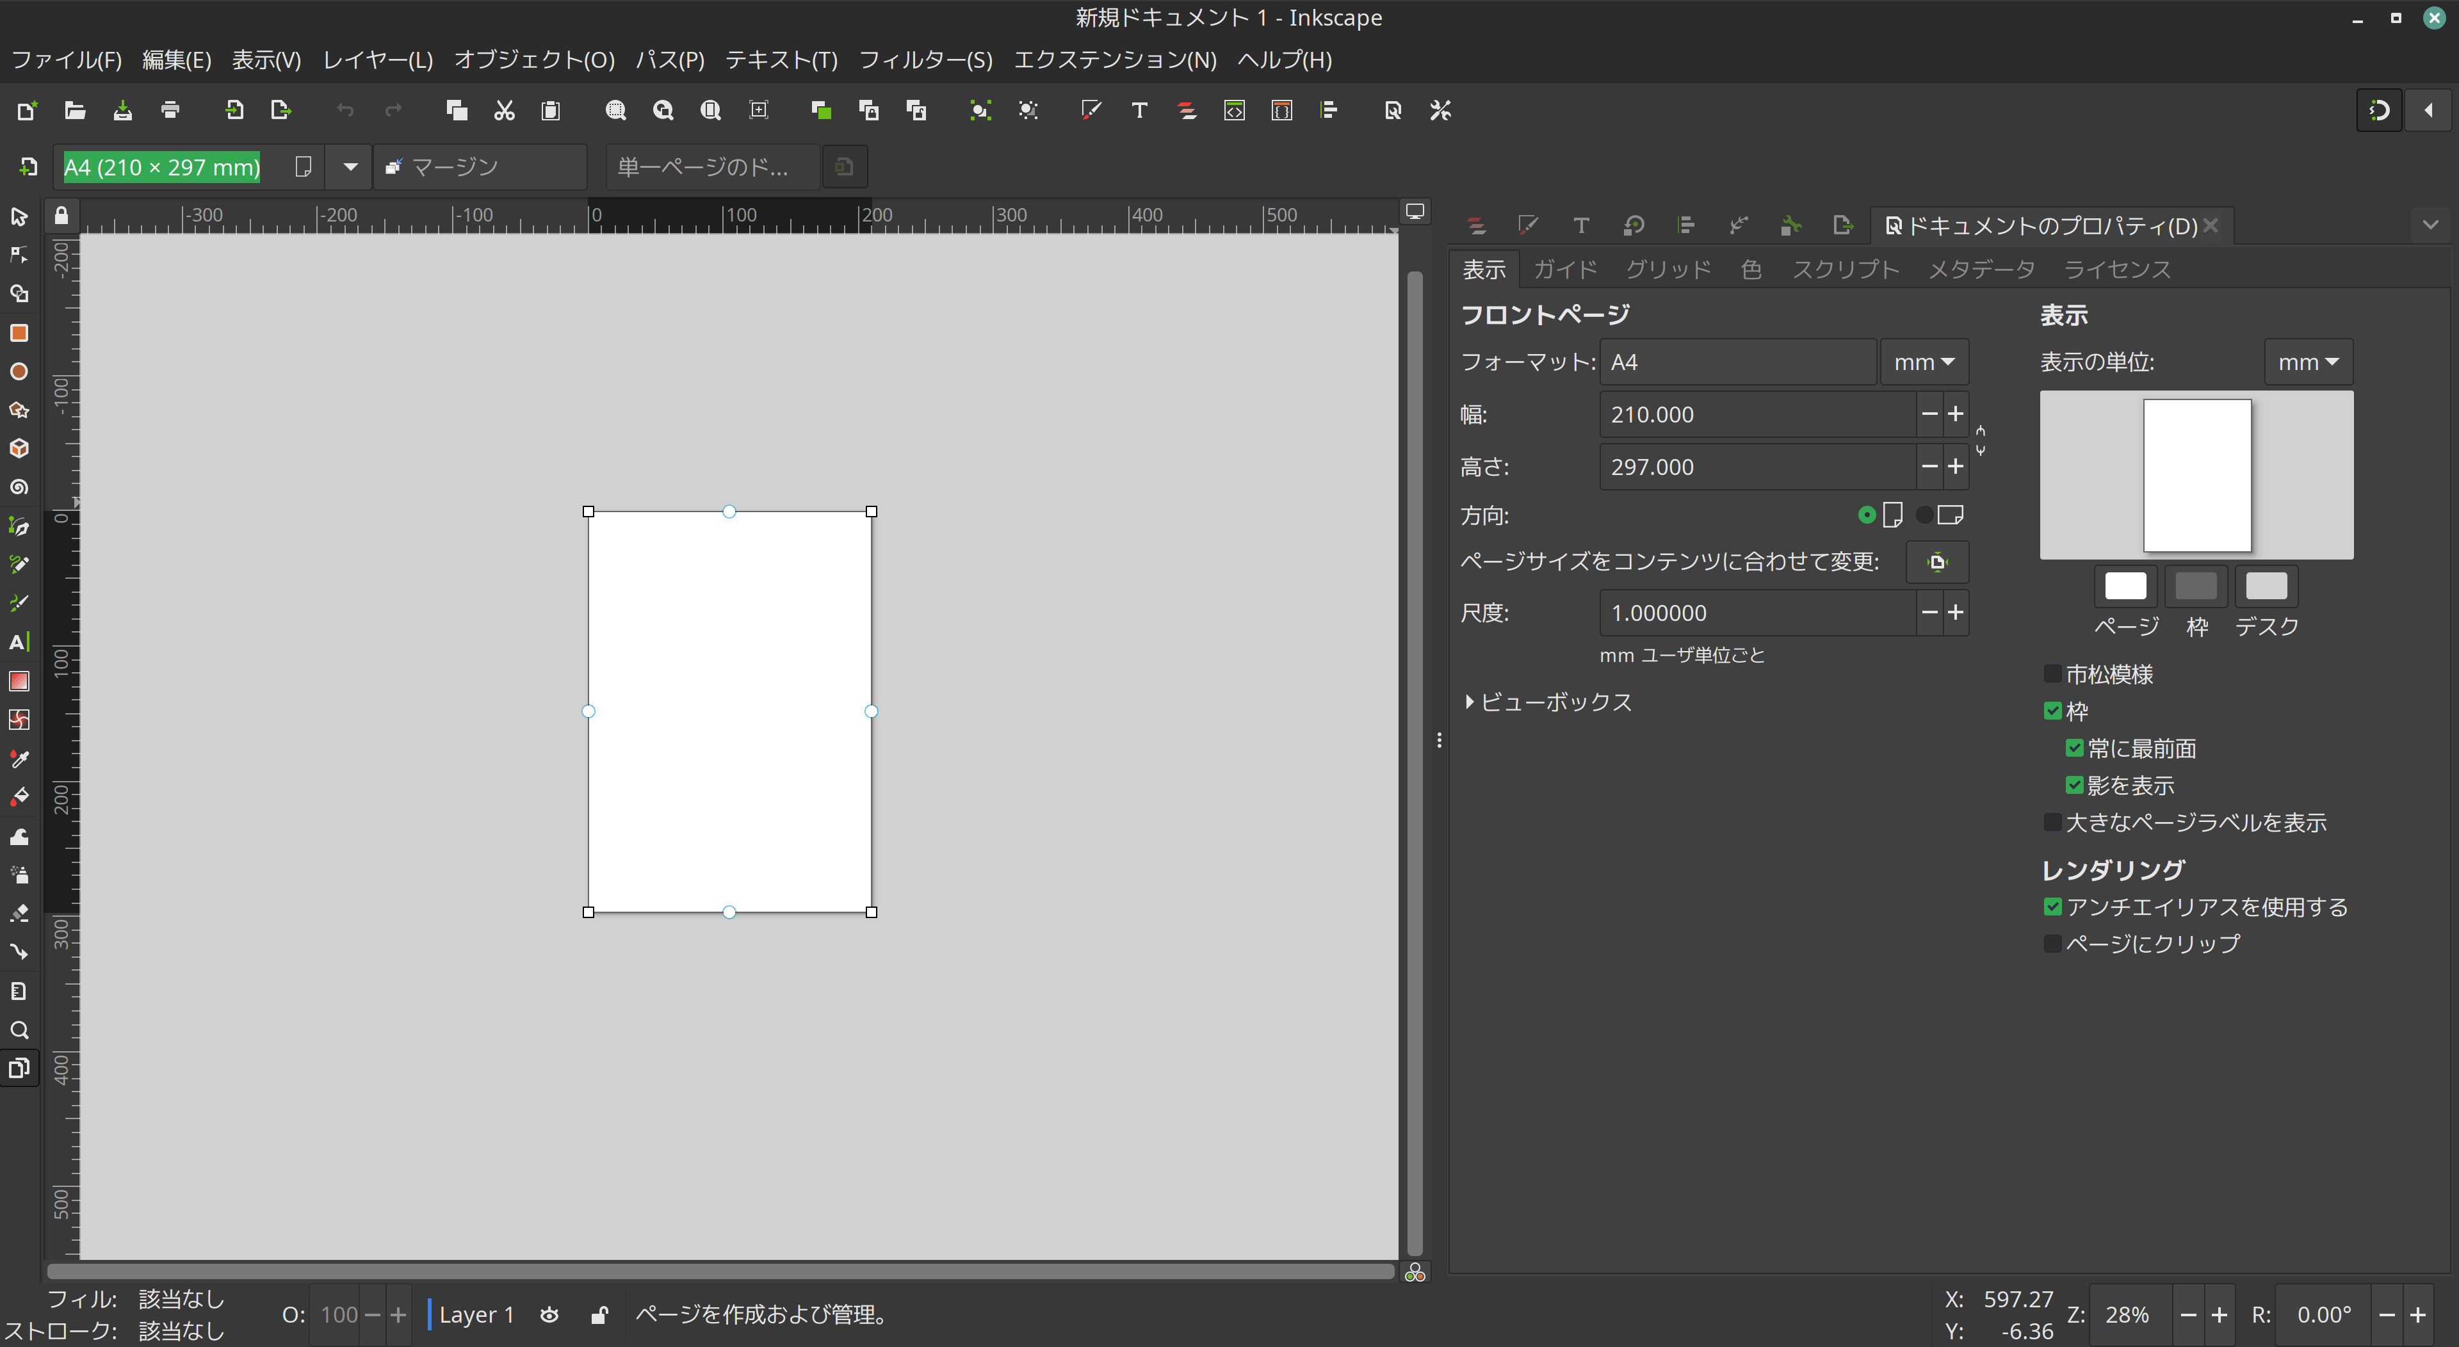2459x1347 pixels.
Task: Select the Rectangle tool
Action: tap(19, 333)
